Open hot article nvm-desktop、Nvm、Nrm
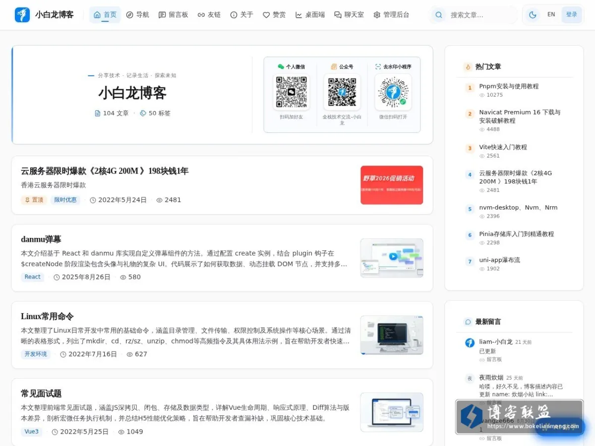The image size is (595, 446). 518,208
